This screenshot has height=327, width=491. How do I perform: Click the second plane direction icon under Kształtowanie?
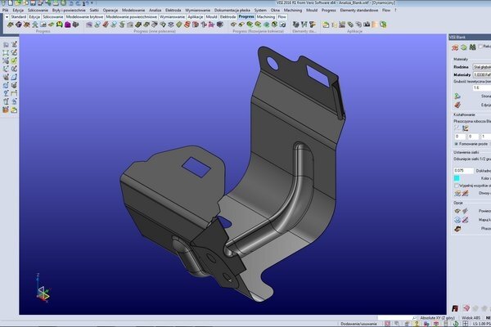466,128
